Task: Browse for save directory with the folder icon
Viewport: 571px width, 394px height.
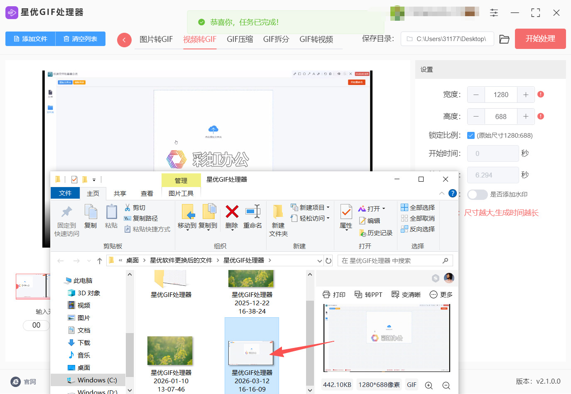Action: tap(504, 39)
